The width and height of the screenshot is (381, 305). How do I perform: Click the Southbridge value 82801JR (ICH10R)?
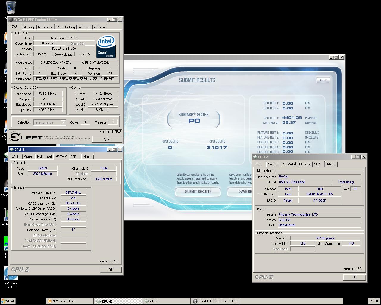(x=320, y=194)
